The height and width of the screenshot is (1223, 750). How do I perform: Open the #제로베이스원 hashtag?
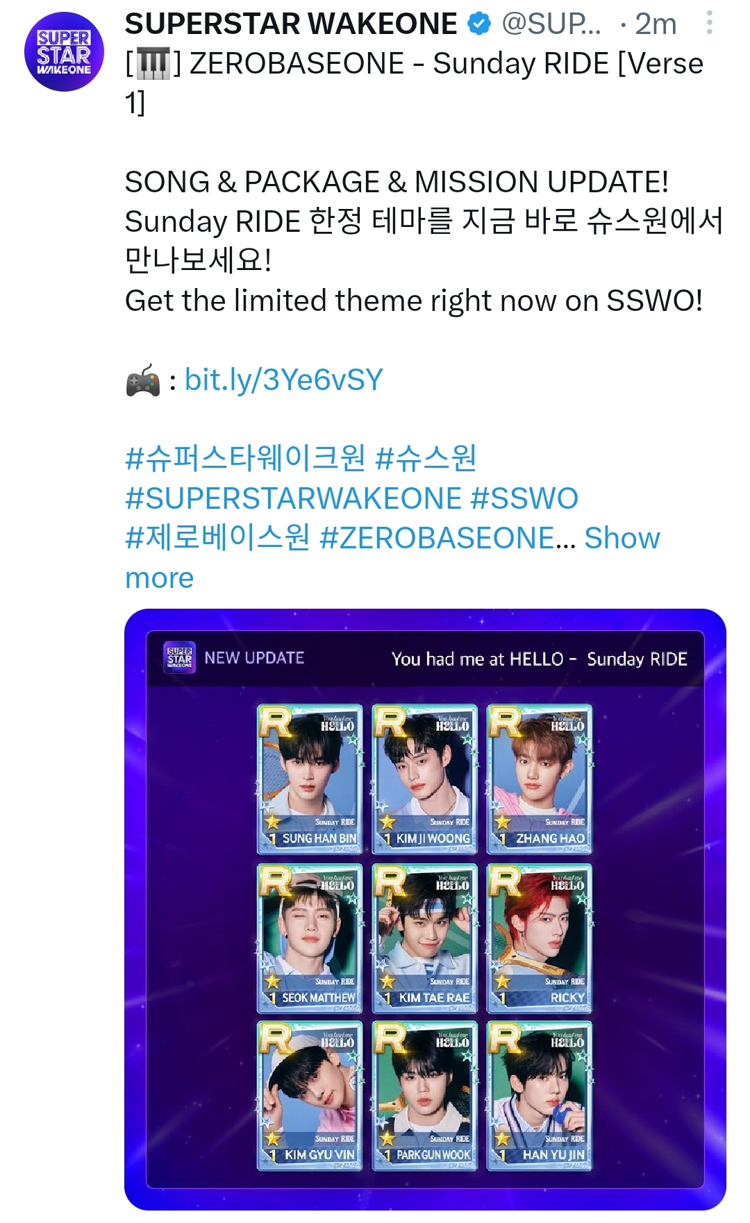(x=217, y=538)
